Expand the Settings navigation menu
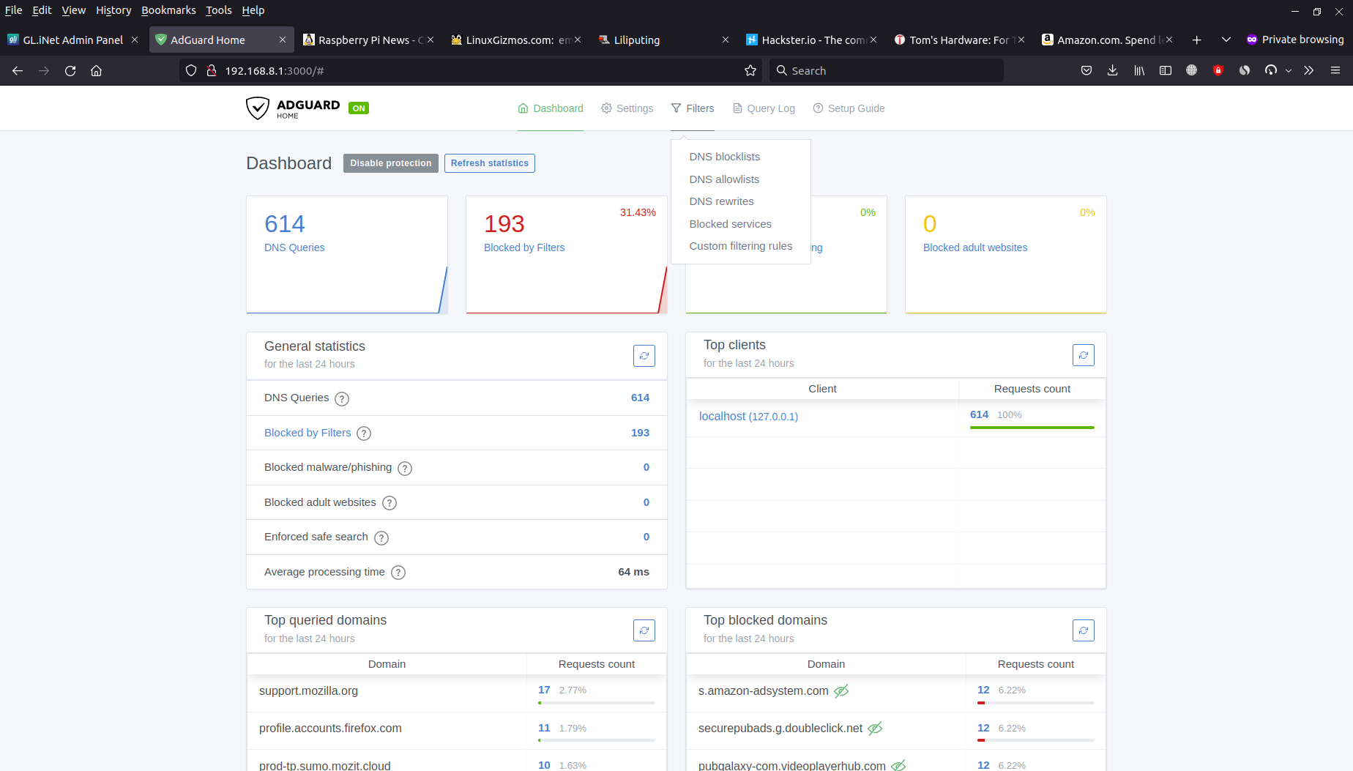1353x771 pixels. click(x=627, y=108)
